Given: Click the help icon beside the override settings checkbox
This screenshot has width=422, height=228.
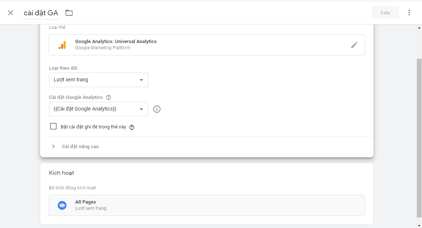Looking at the screenshot, I should 132,127.
